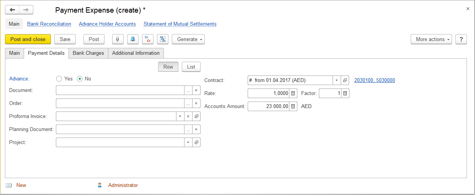
Task: Switch to Row view mode
Action: pos(168,67)
